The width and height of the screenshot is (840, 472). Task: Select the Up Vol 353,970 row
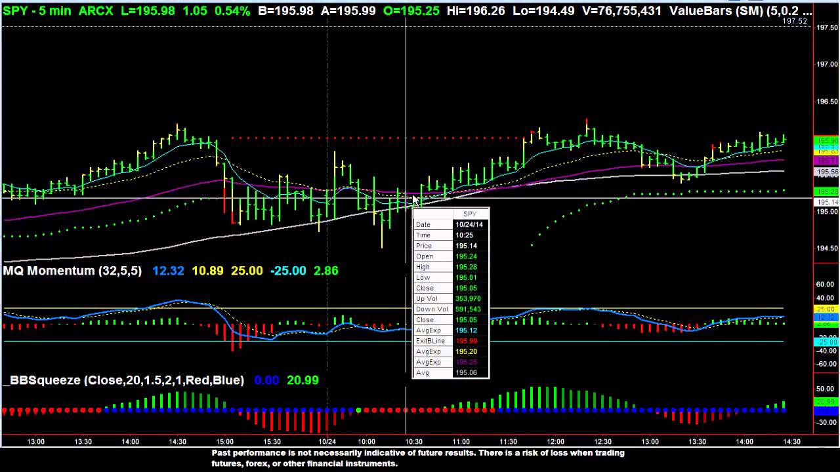(x=451, y=298)
